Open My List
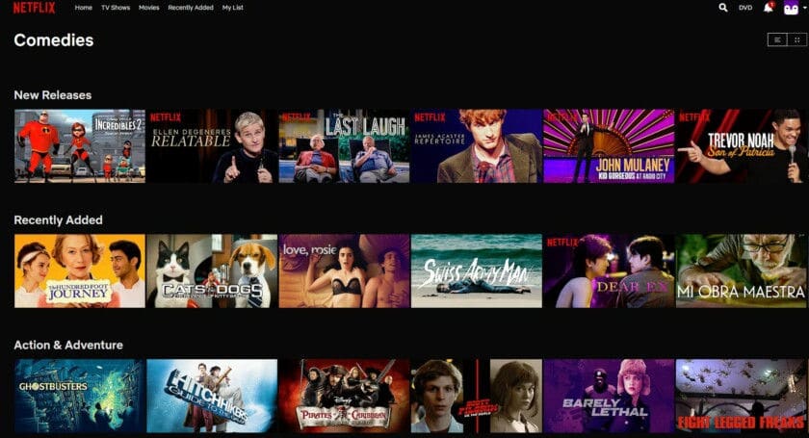This screenshot has height=438, width=809. tap(233, 8)
